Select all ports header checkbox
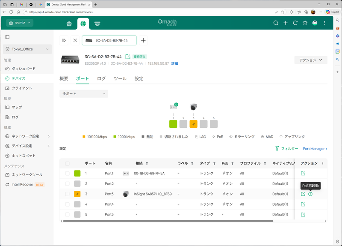This screenshot has height=246, width=342. click(x=68, y=164)
